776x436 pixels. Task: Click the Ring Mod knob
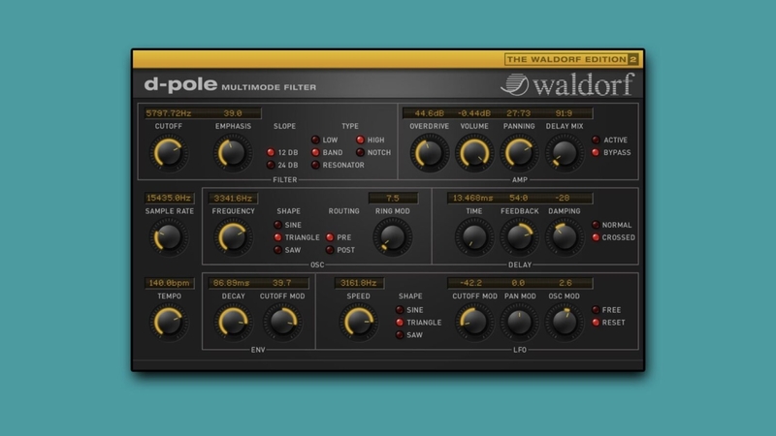pyautogui.click(x=392, y=237)
